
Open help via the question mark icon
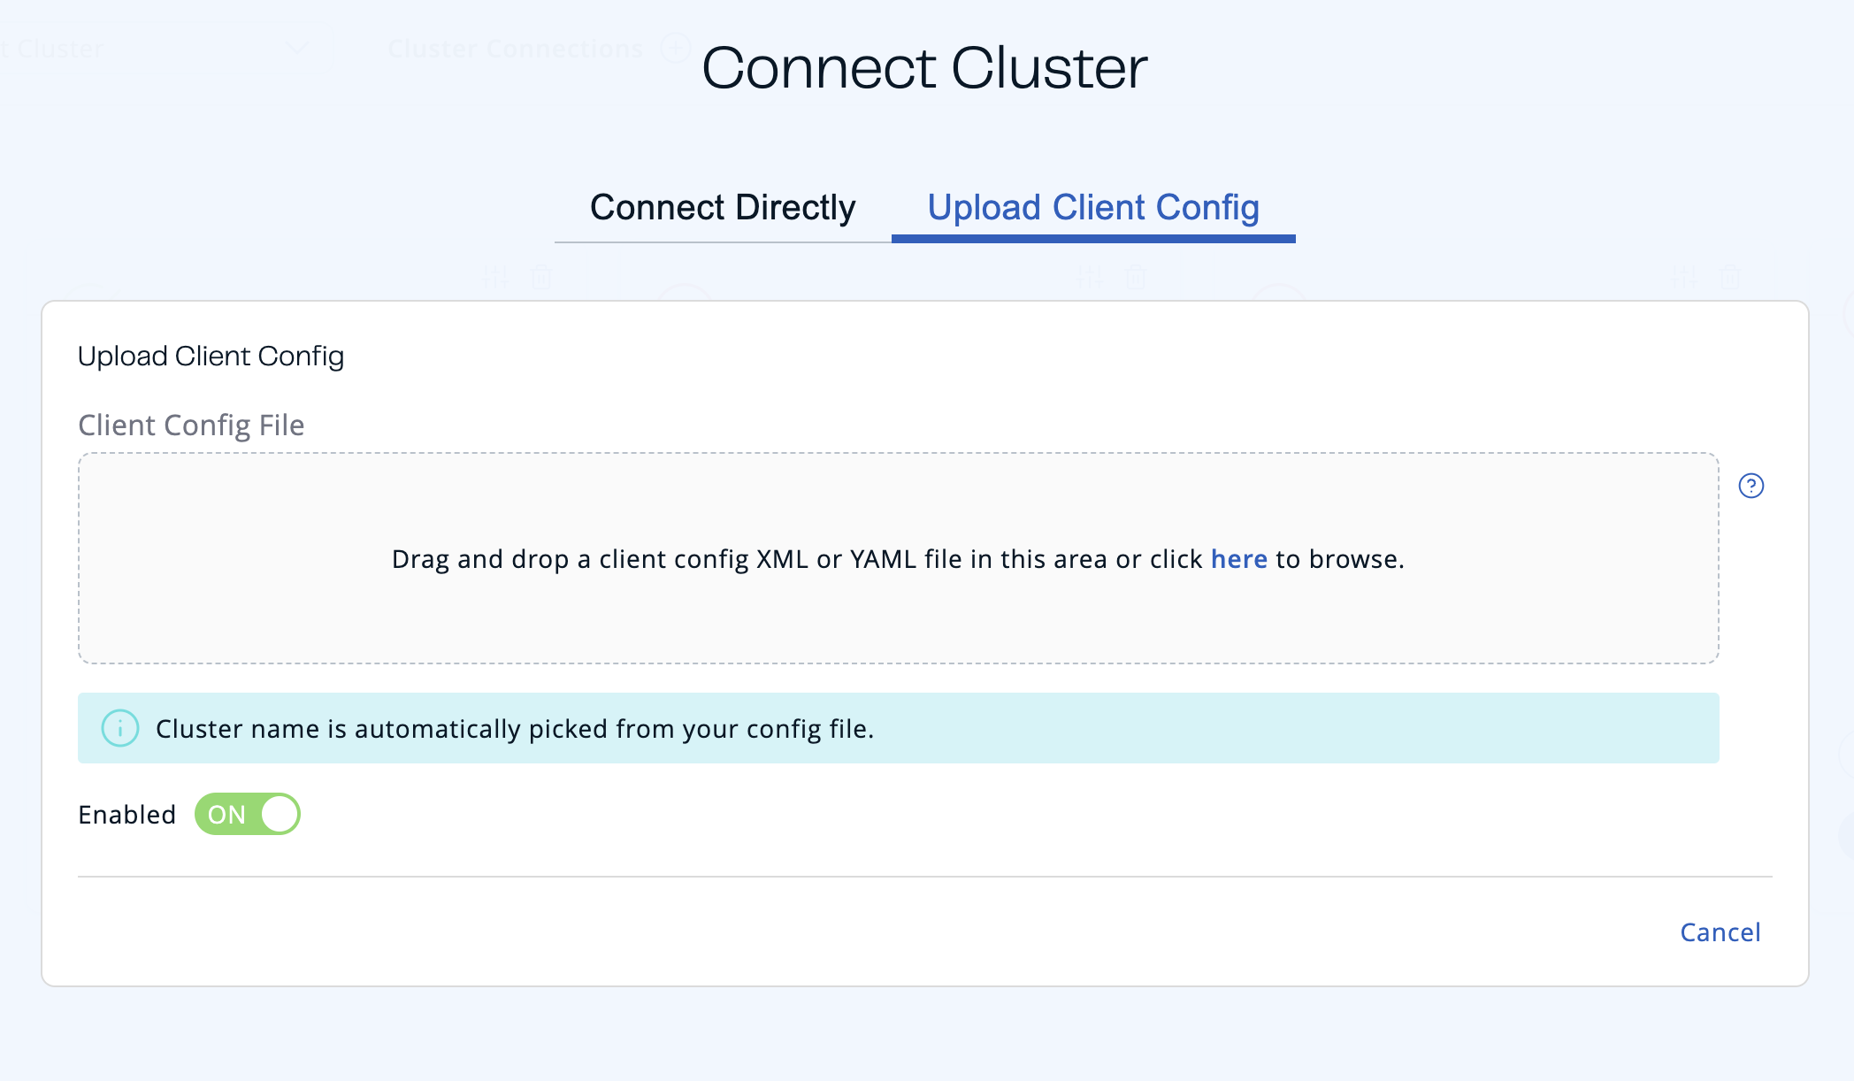(x=1751, y=486)
